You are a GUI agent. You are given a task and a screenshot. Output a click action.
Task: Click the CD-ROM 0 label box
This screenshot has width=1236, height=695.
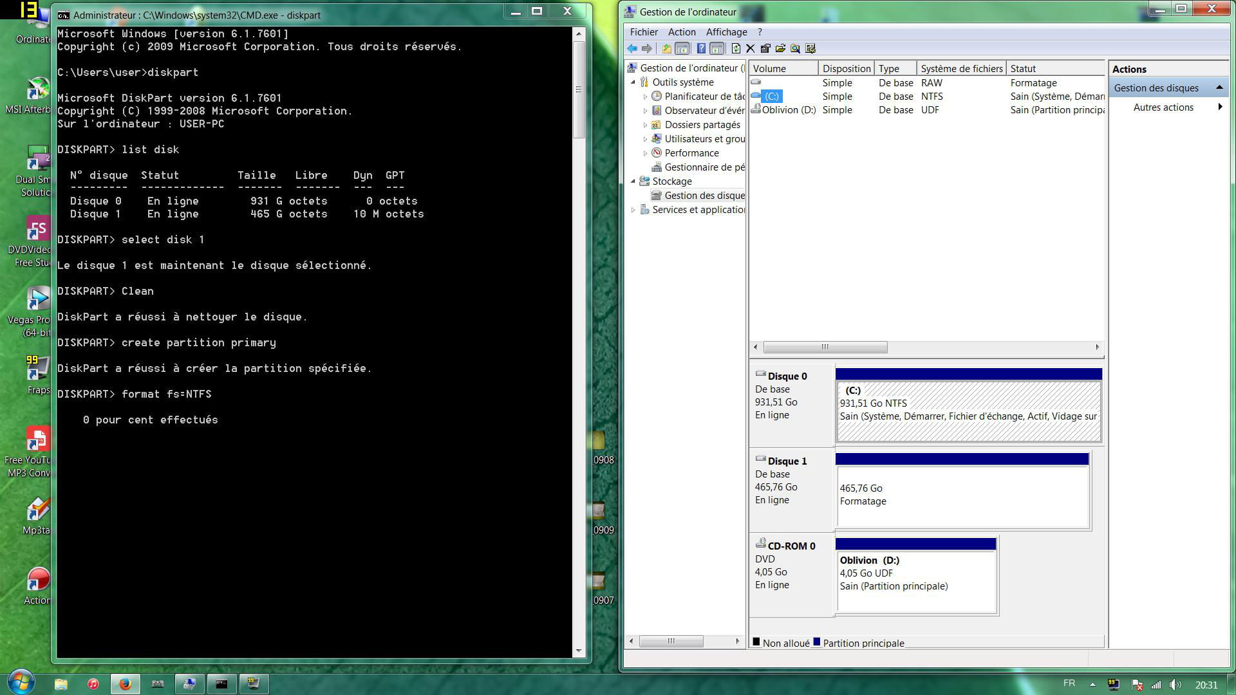click(792, 576)
